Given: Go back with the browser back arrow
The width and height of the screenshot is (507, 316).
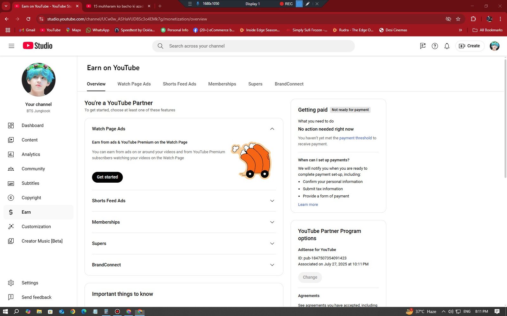Looking at the screenshot, I should pos(7,19).
